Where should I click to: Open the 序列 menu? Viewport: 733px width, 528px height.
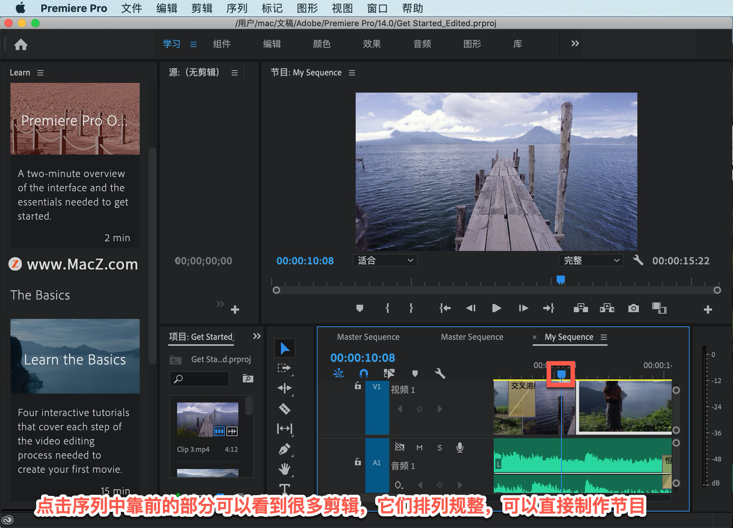point(237,8)
